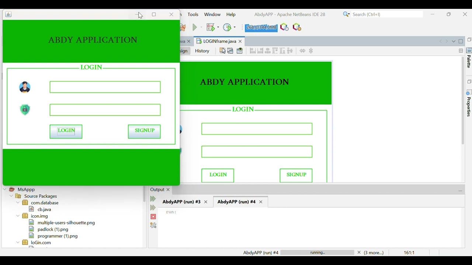Stop the running build with red stop icon
The height and width of the screenshot is (265, 472).
(153, 216)
